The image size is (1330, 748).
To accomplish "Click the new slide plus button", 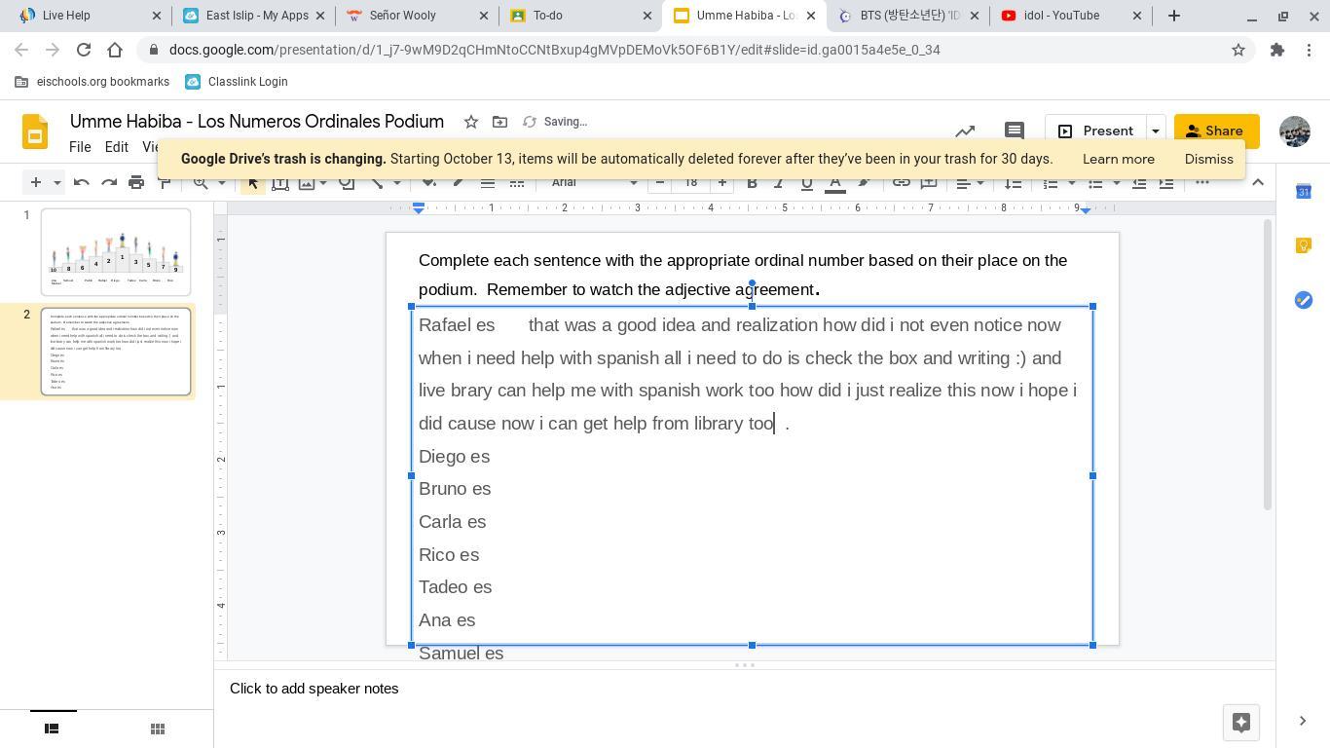I will pos(35,182).
